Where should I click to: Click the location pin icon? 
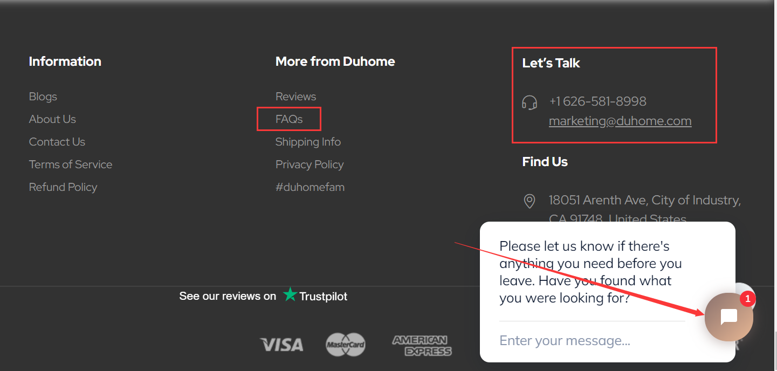[x=530, y=201]
